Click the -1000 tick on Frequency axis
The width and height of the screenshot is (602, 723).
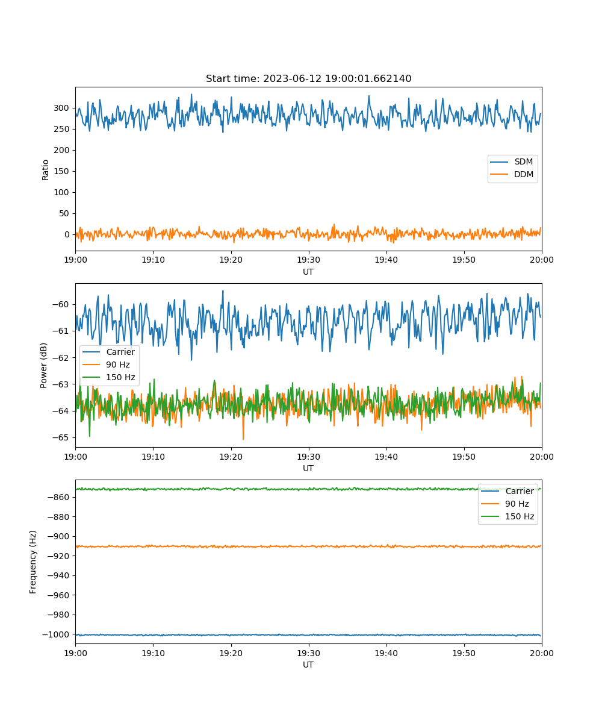click(58, 634)
